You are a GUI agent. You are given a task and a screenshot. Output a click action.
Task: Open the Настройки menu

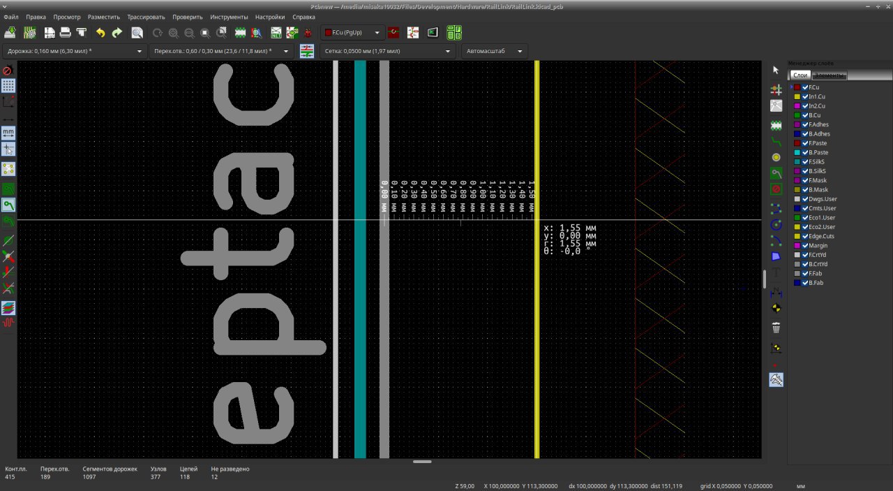tap(269, 17)
